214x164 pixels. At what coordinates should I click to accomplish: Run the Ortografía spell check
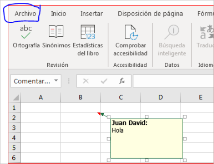click(x=26, y=36)
